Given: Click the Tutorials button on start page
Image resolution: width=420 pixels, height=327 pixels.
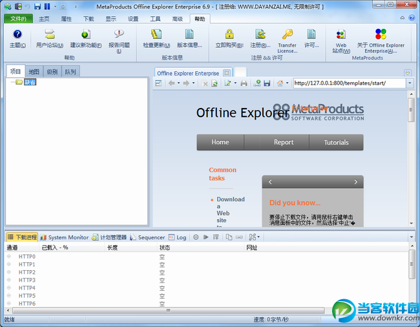Looking at the screenshot, I should (336, 142).
